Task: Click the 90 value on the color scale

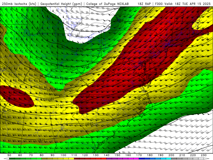Action: pos(52,155)
